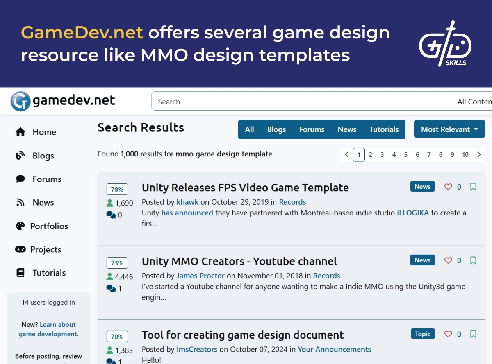
Task: Bookmark the Unity MMO Creators post
Action: [473, 260]
